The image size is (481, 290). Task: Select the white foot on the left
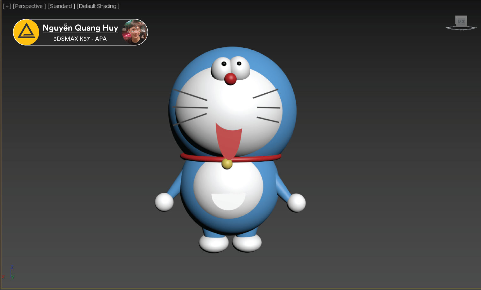214,243
